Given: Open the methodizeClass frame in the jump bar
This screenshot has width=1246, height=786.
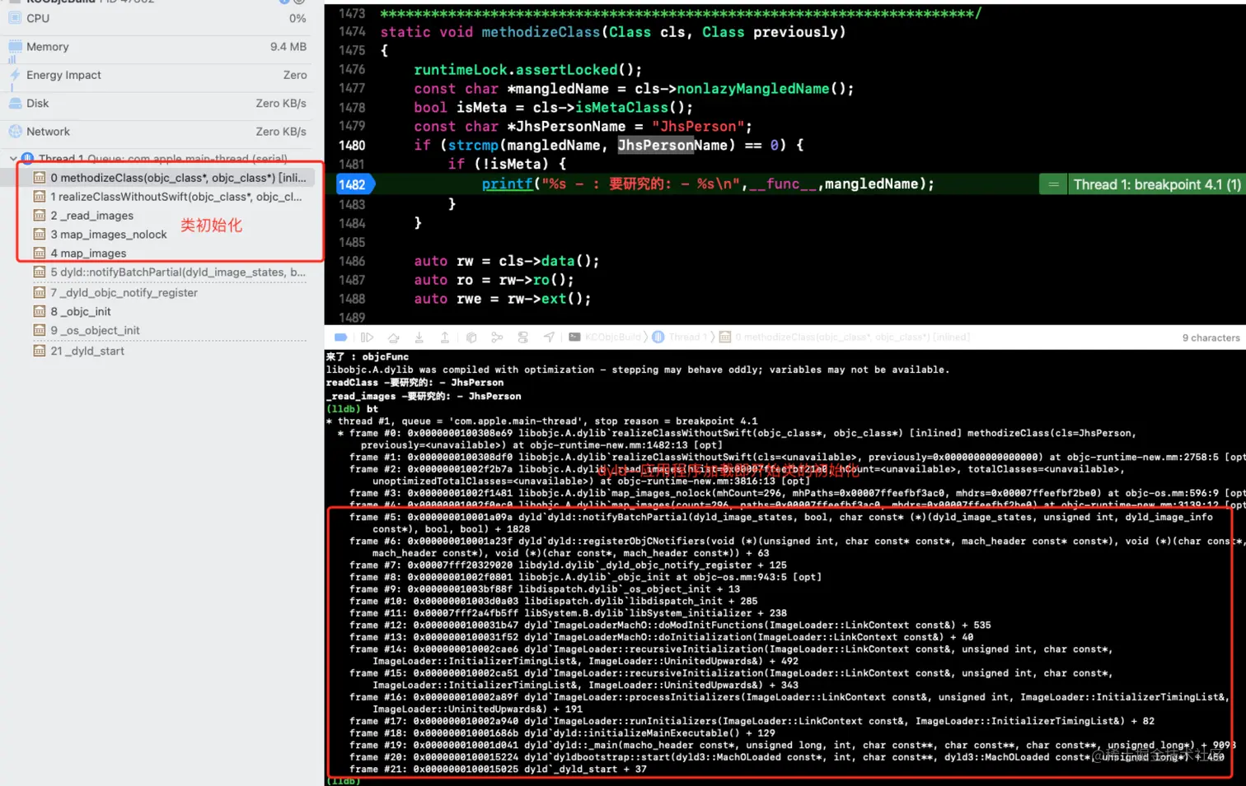Looking at the screenshot, I should [853, 337].
